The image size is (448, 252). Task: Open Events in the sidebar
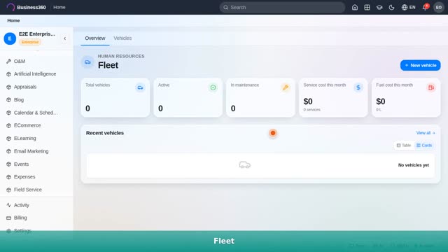[36, 164]
